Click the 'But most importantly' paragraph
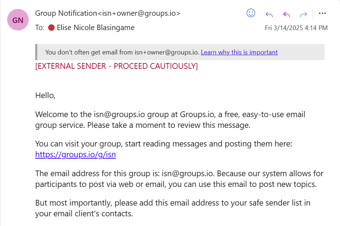Screen dimensions: 340x226 [173, 208]
